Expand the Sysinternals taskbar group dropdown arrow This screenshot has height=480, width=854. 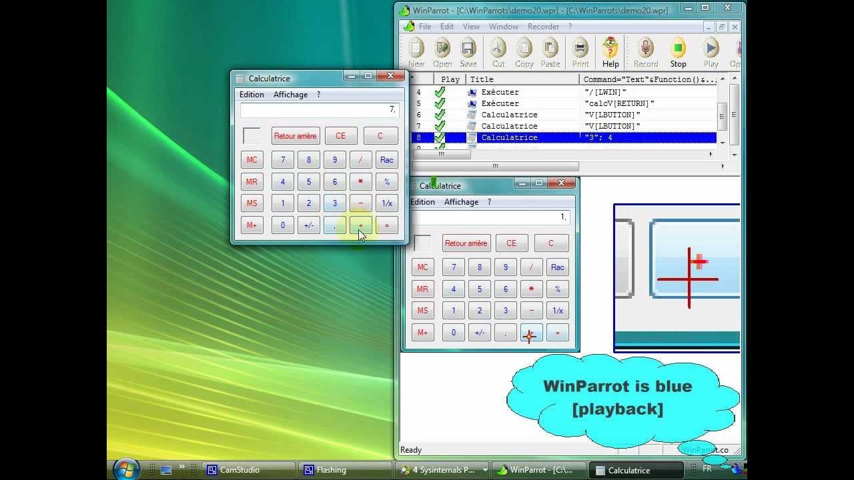[x=485, y=470]
